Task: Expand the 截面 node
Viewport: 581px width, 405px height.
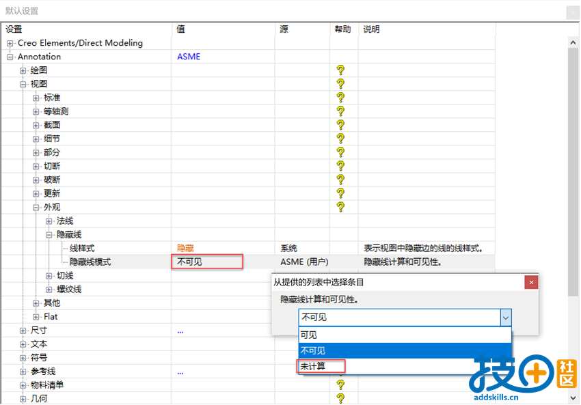Action: pos(36,126)
